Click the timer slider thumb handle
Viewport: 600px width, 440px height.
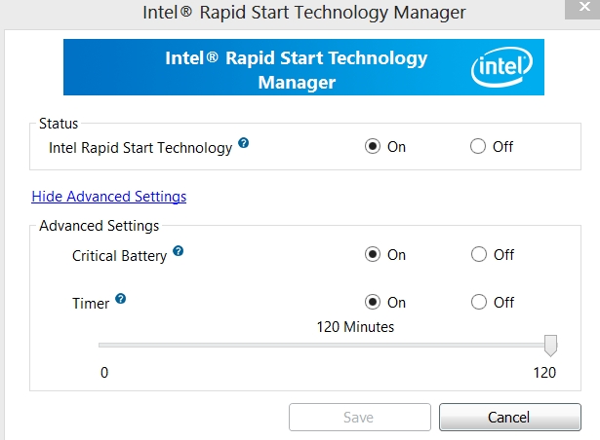(550, 346)
